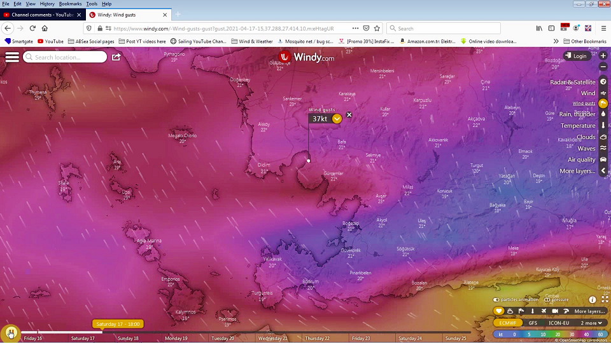Click More layers... in right panel

tap(577, 171)
